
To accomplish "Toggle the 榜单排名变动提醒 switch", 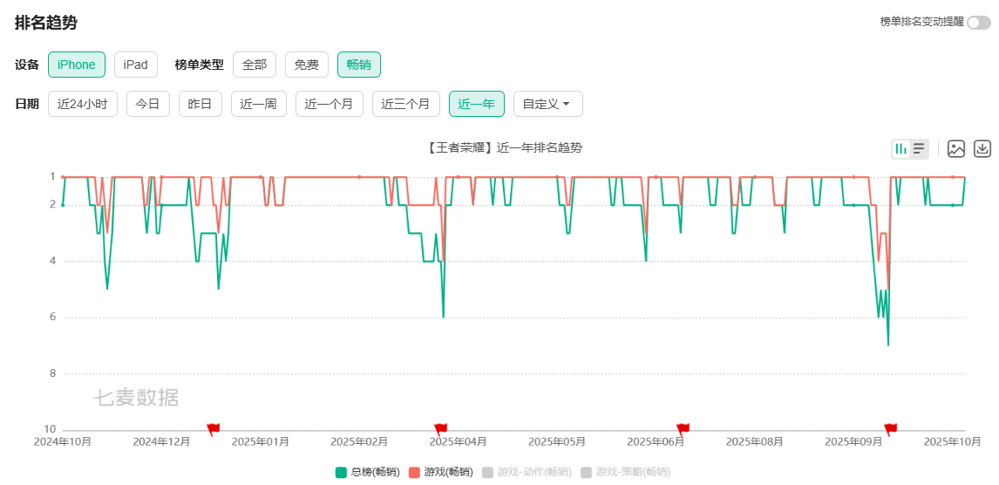I will (978, 22).
